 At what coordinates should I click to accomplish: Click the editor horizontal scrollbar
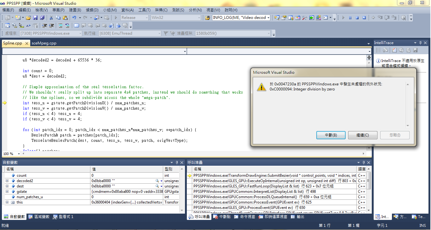(193, 154)
